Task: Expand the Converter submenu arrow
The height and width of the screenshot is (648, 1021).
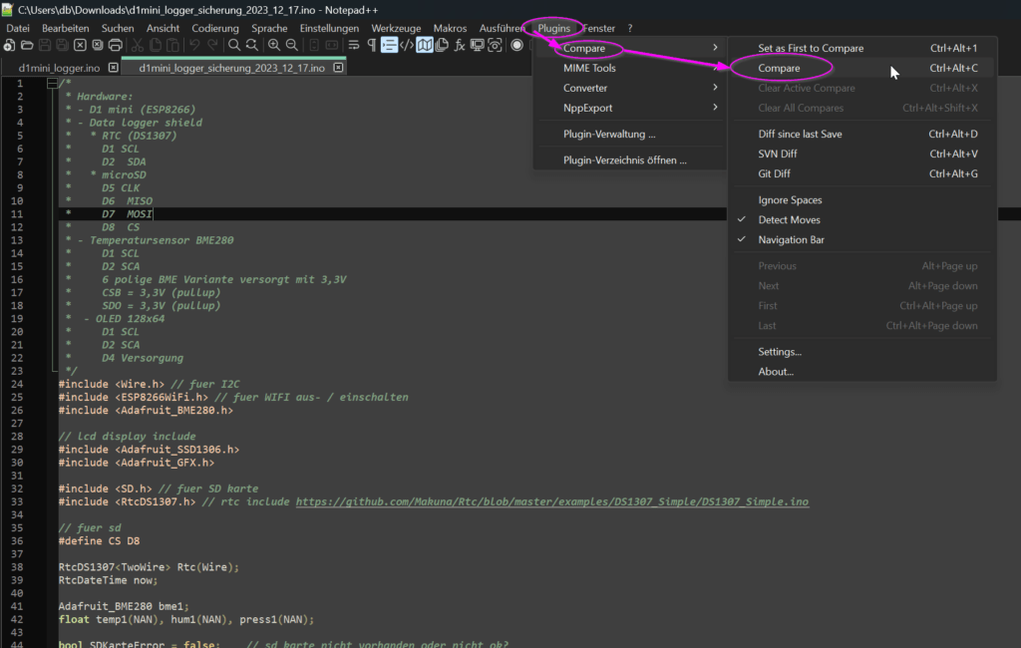Action: pos(715,88)
